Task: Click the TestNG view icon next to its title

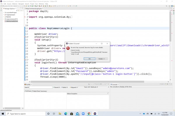Action: [25, 84]
